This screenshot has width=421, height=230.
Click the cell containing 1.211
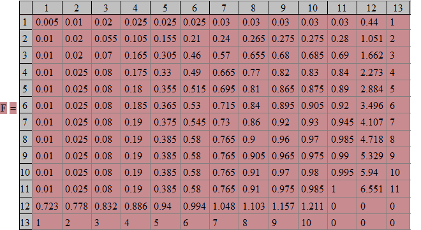[x=313, y=206]
